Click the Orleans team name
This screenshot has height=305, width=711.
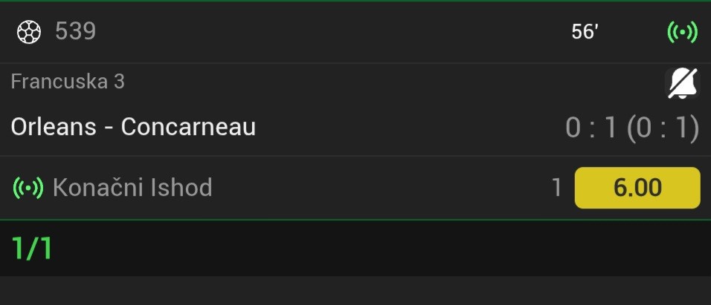pos(54,127)
